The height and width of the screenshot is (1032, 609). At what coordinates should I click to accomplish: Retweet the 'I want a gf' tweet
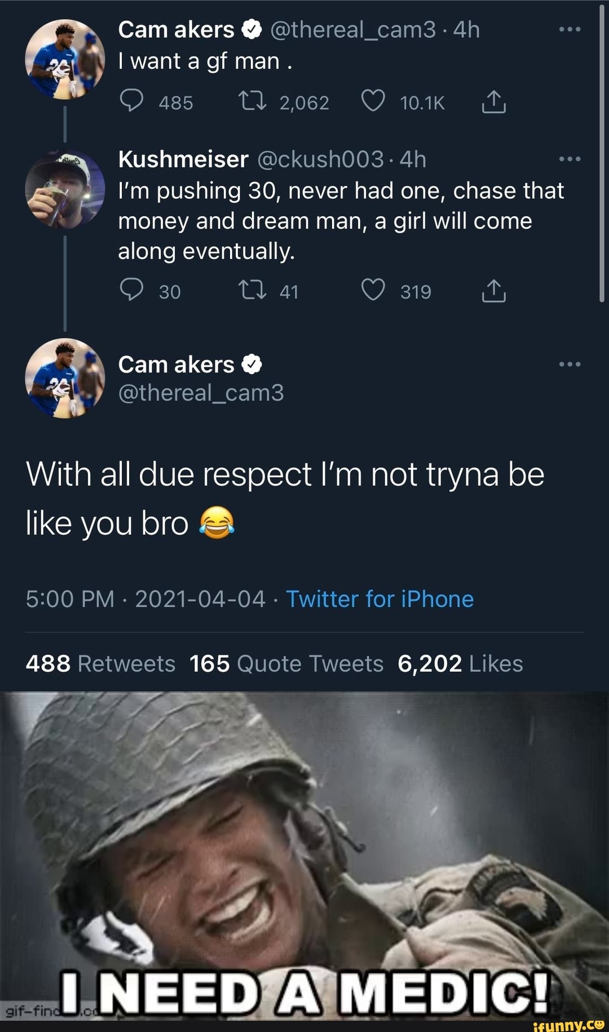pos(252,102)
